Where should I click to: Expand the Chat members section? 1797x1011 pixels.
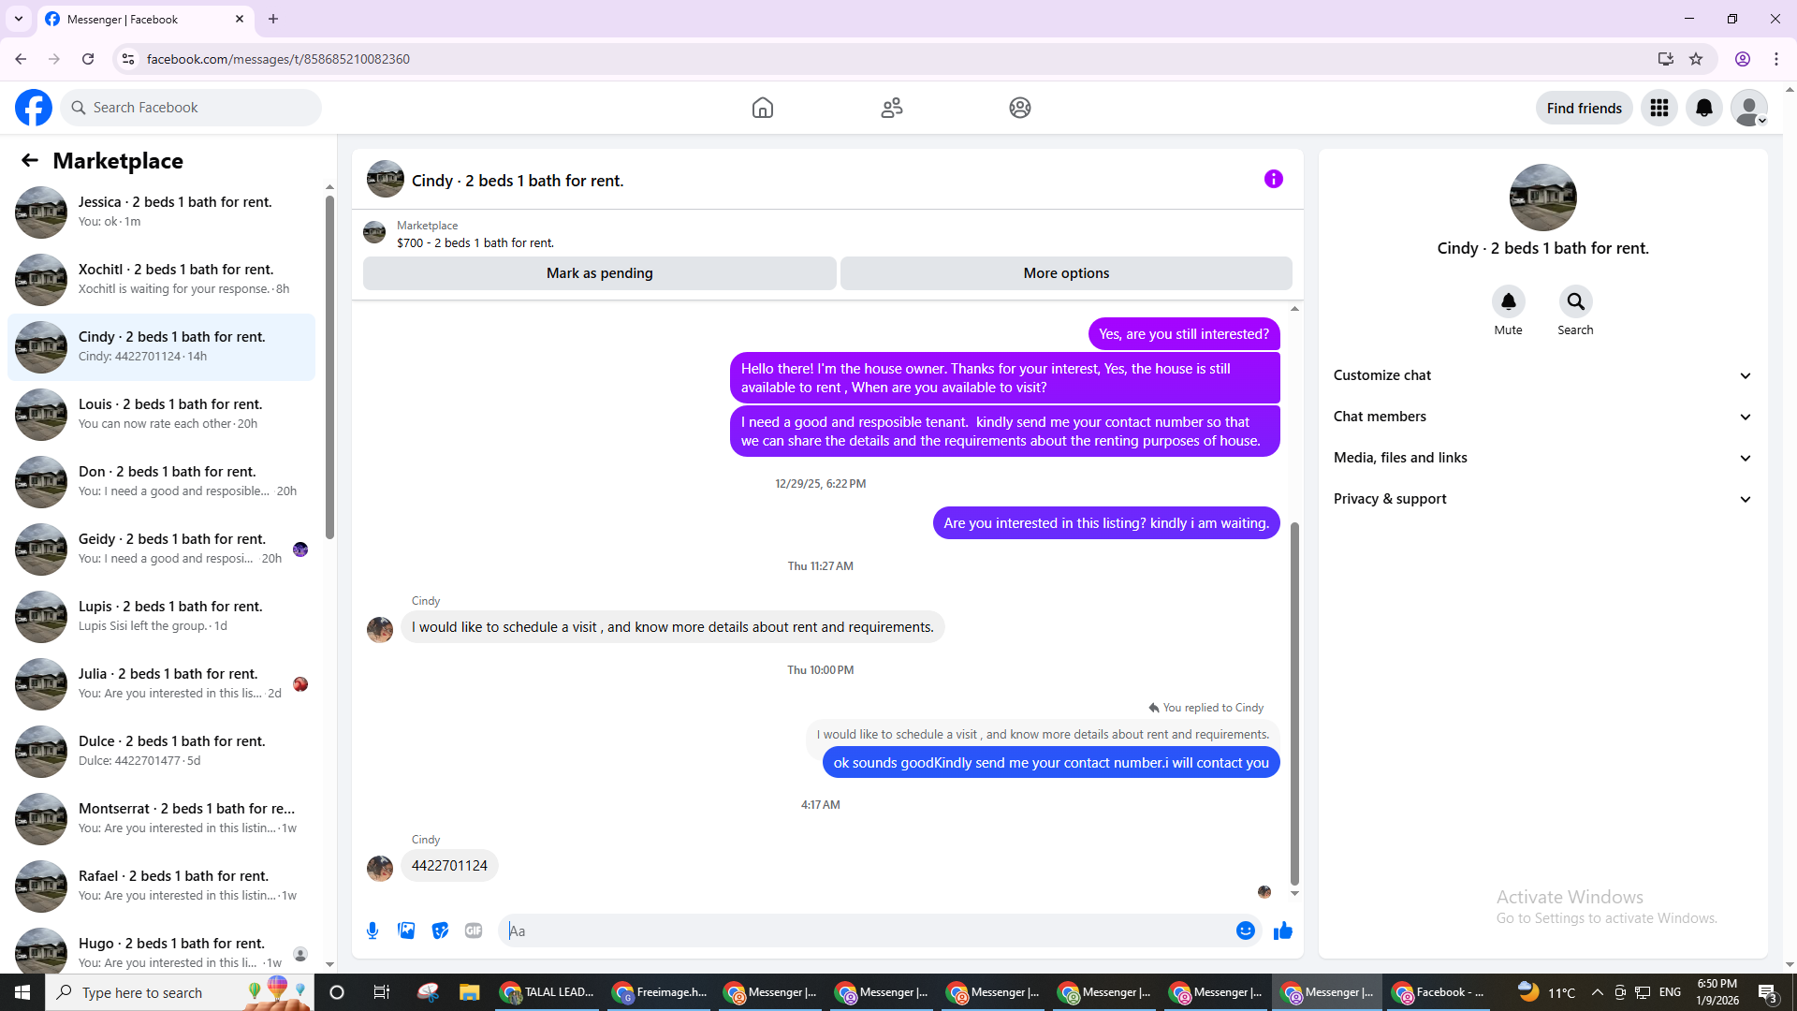point(1542,417)
